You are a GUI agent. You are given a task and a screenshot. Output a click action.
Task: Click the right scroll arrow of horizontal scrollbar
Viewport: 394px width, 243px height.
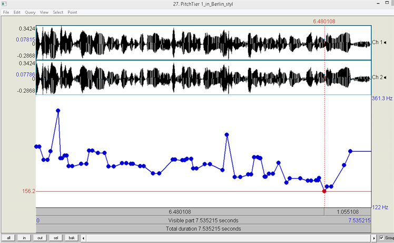pos(374,238)
